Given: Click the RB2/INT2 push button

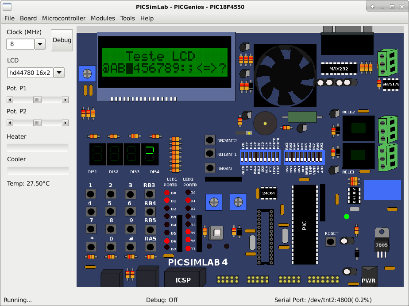Looking at the screenshot, I should point(210,140).
